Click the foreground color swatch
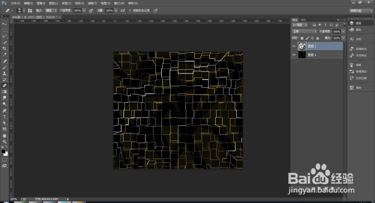 coord(3,151)
